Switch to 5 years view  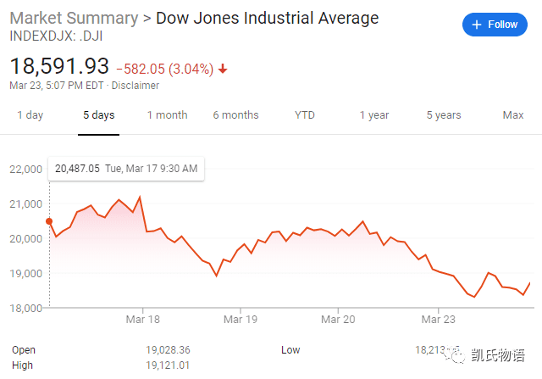[444, 115]
